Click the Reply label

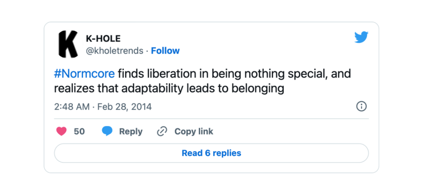pyautogui.click(x=131, y=132)
